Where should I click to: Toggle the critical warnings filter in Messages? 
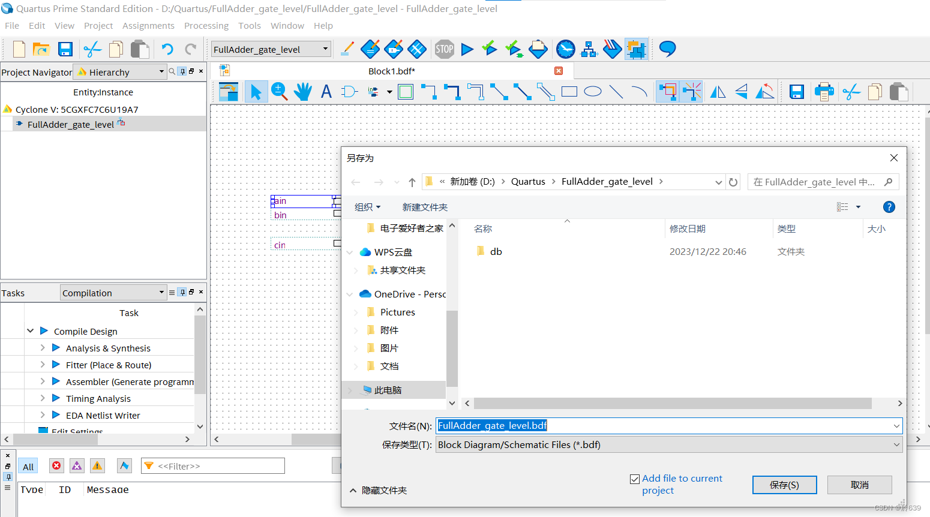coord(77,466)
